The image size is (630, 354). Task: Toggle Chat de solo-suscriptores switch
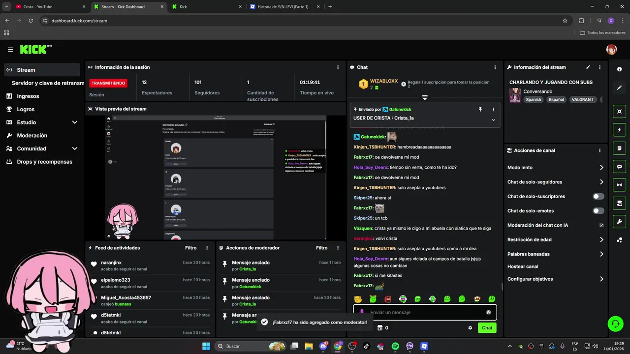pos(598,196)
